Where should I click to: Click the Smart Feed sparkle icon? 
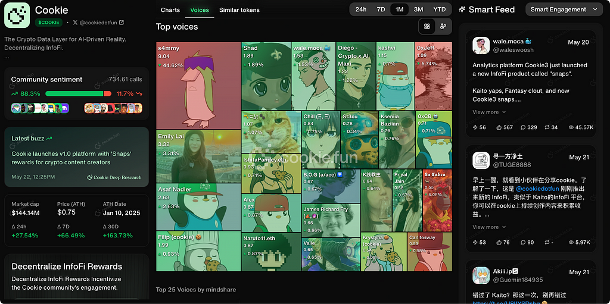click(x=462, y=10)
